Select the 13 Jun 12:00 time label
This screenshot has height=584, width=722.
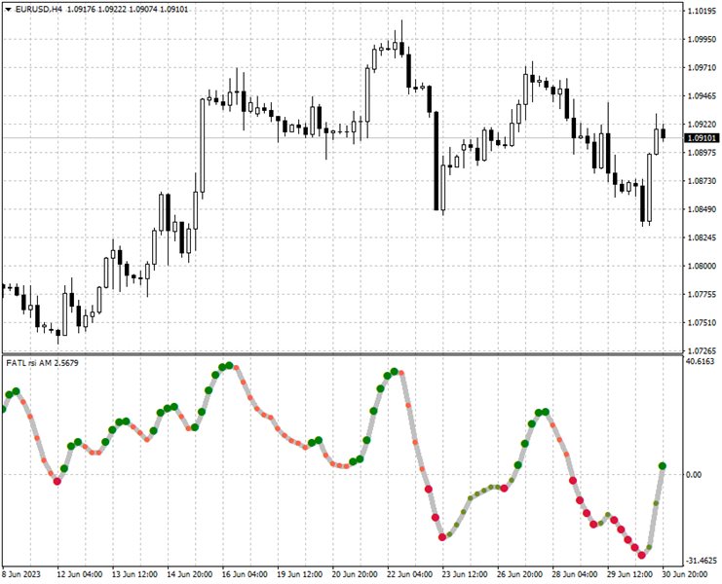pyautogui.click(x=134, y=574)
